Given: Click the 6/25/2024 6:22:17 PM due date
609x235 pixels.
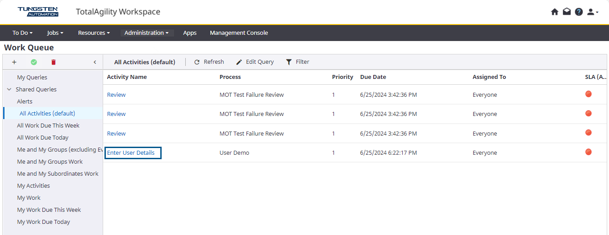Looking at the screenshot, I should 388,153.
